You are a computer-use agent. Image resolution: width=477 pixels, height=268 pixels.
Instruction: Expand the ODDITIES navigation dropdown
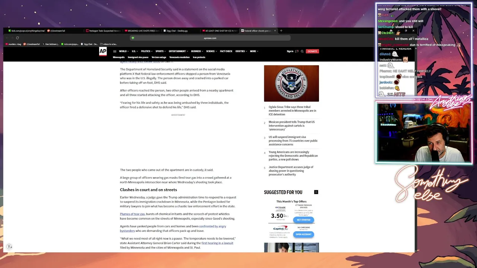[241, 51]
